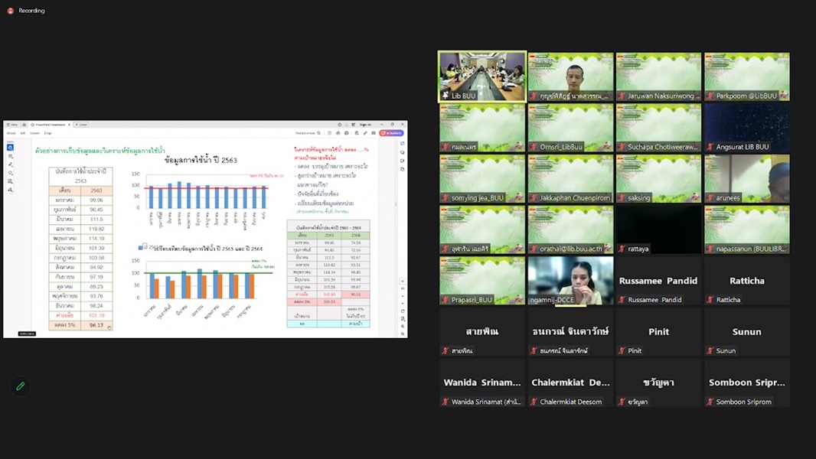Click the rotate page icon in right rail
This screenshot has height=459, width=816.
pos(403,311)
